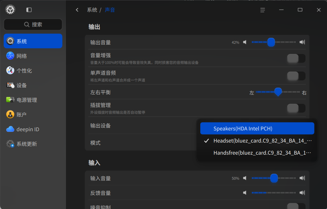Screen dimensions: 327x209
Task: Click the 输出 section heading
Action: pos(94,27)
